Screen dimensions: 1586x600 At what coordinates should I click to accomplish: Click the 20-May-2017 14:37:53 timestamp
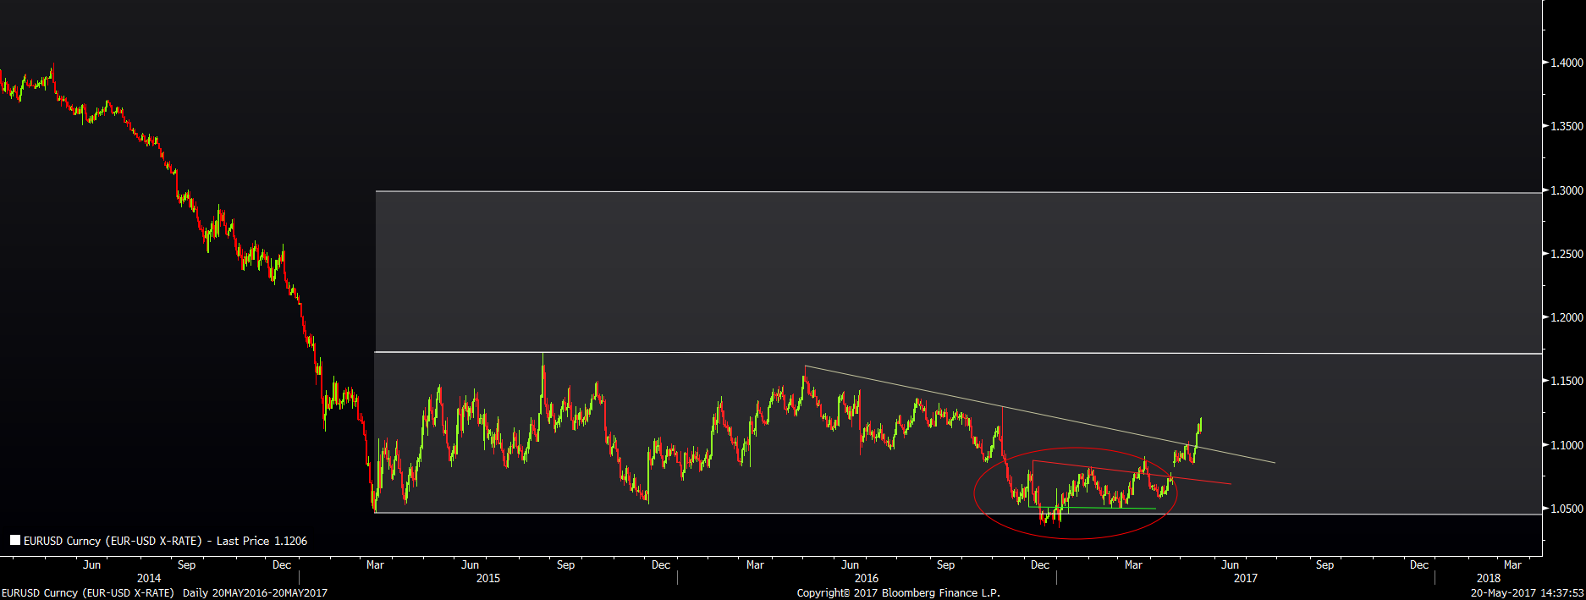[x=1527, y=593]
